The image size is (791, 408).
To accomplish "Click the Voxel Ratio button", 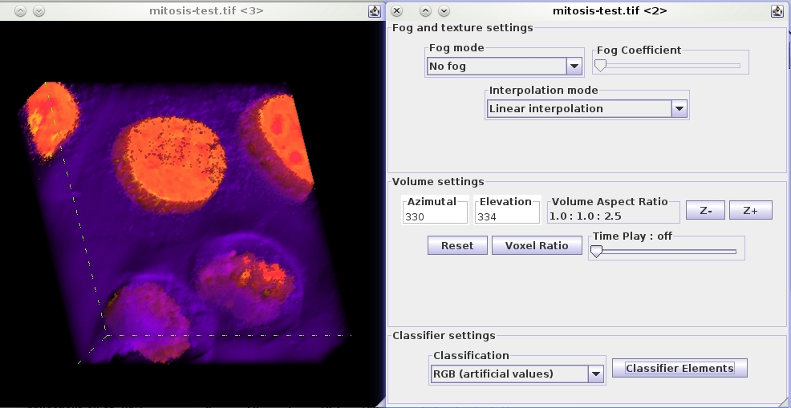I will point(537,245).
